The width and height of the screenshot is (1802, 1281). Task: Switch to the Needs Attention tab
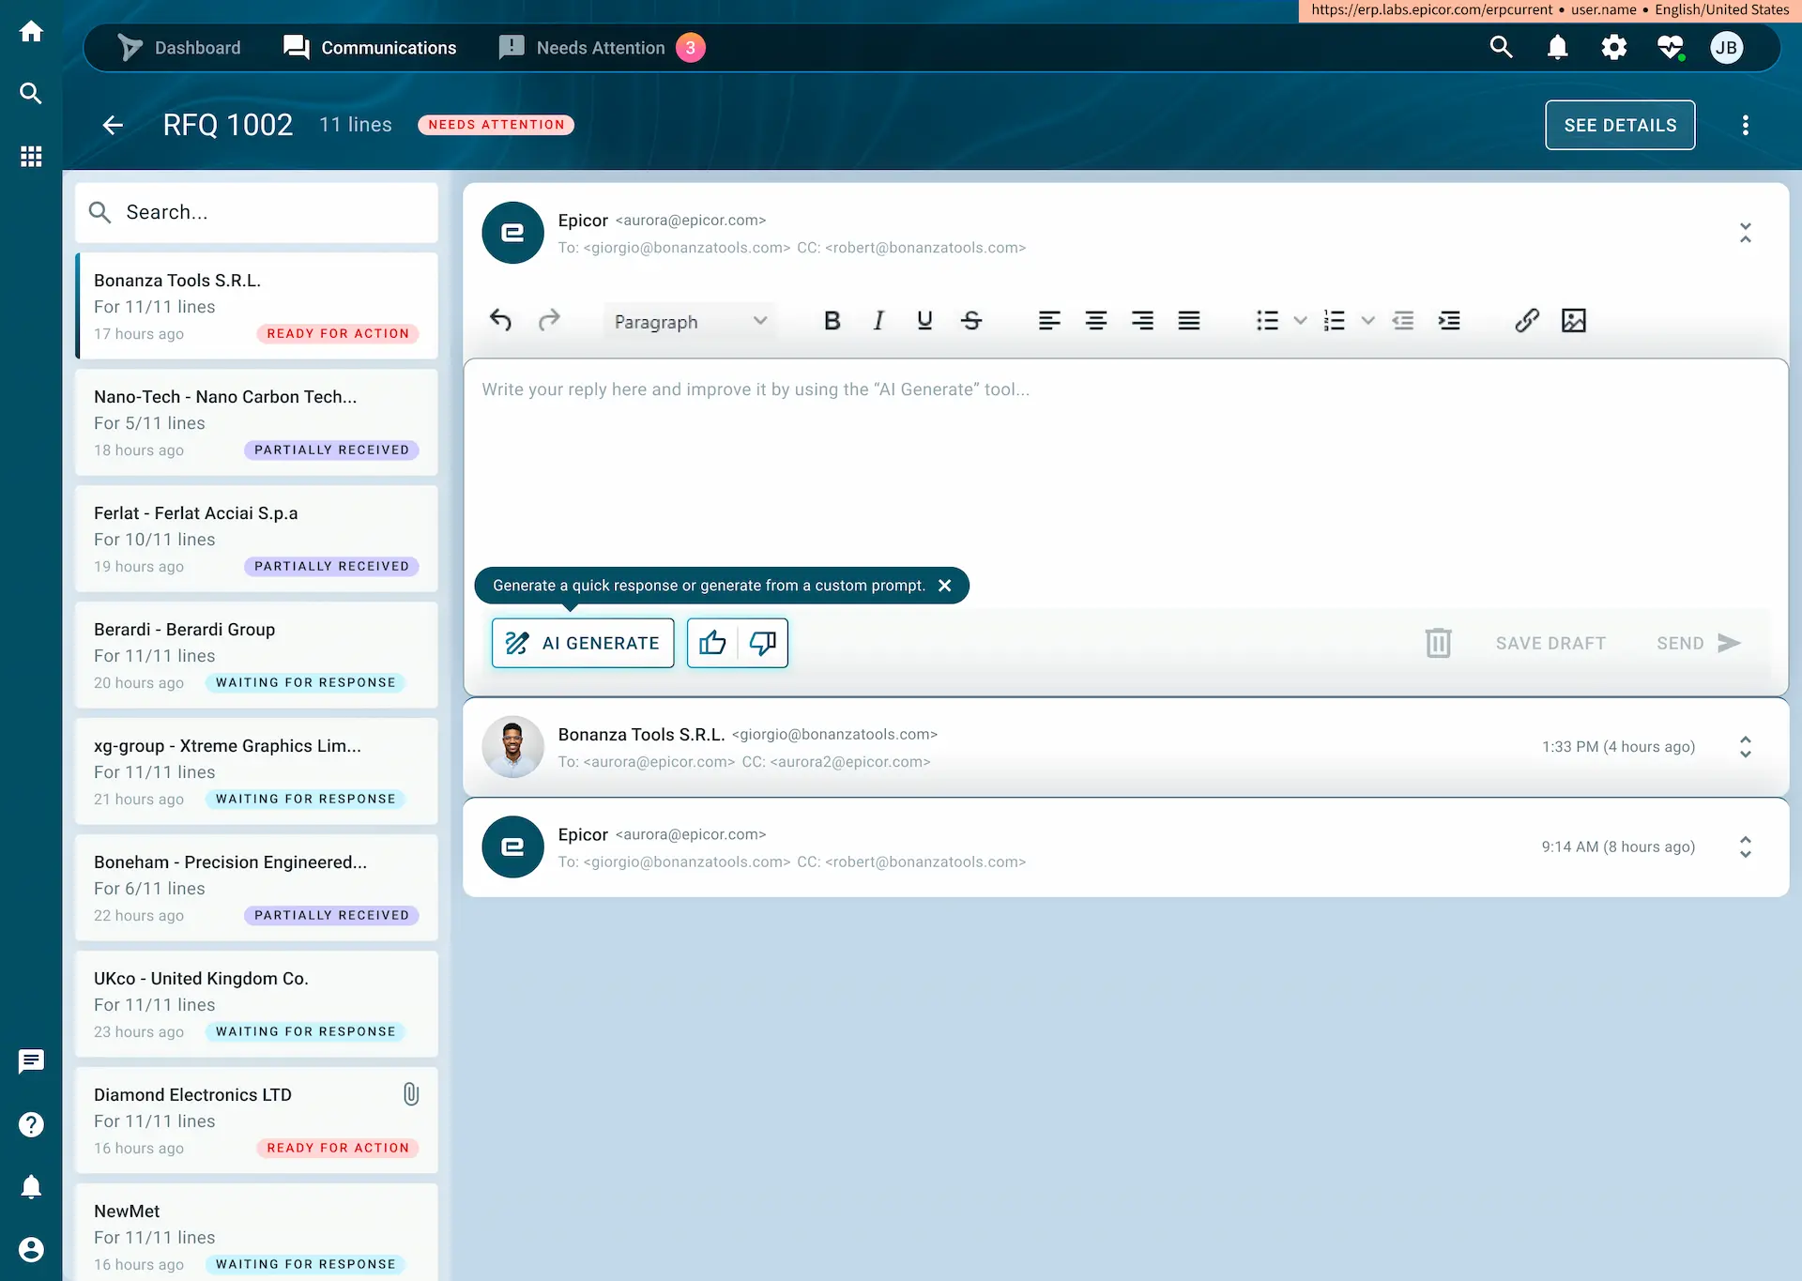coord(598,47)
